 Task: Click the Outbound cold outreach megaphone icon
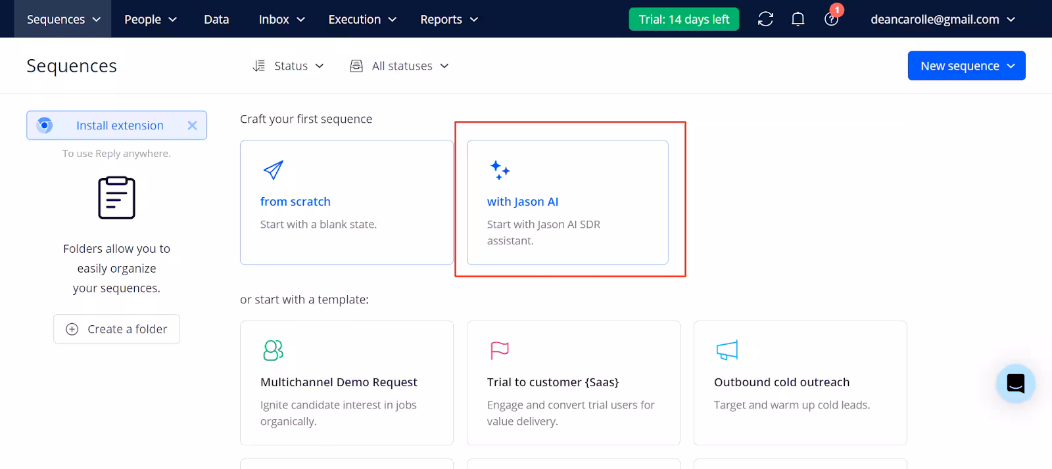pos(727,350)
